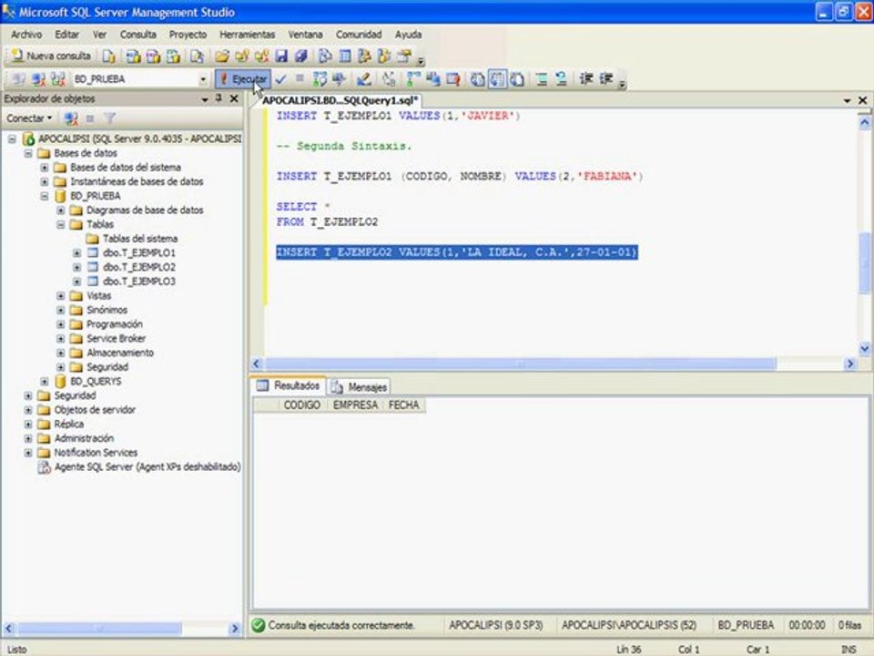Switch to the Resultados tab
Image resolution: width=874 pixels, height=656 pixels.
pyautogui.click(x=289, y=385)
